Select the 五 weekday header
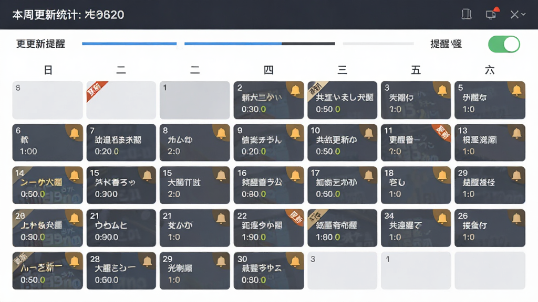 coord(416,70)
